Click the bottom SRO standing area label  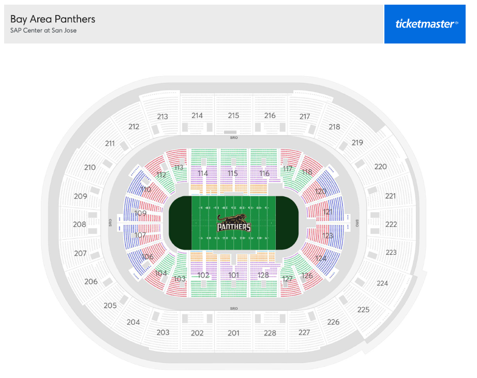[234, 309]
